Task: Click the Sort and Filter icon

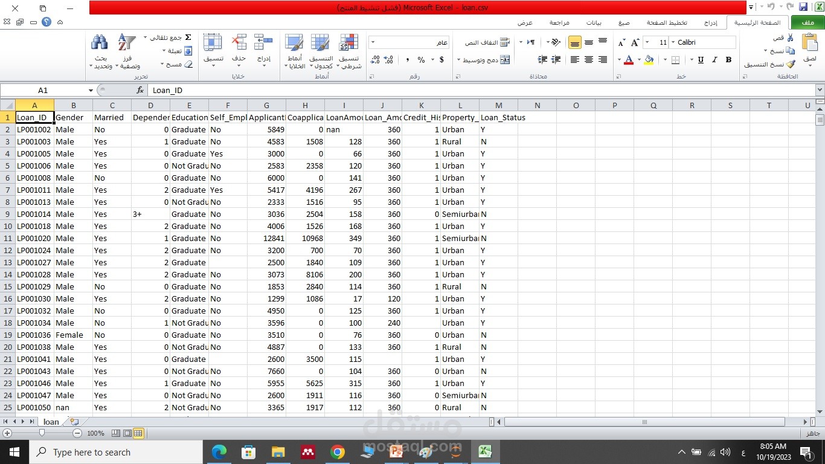Action: click(x=127, y=52)
